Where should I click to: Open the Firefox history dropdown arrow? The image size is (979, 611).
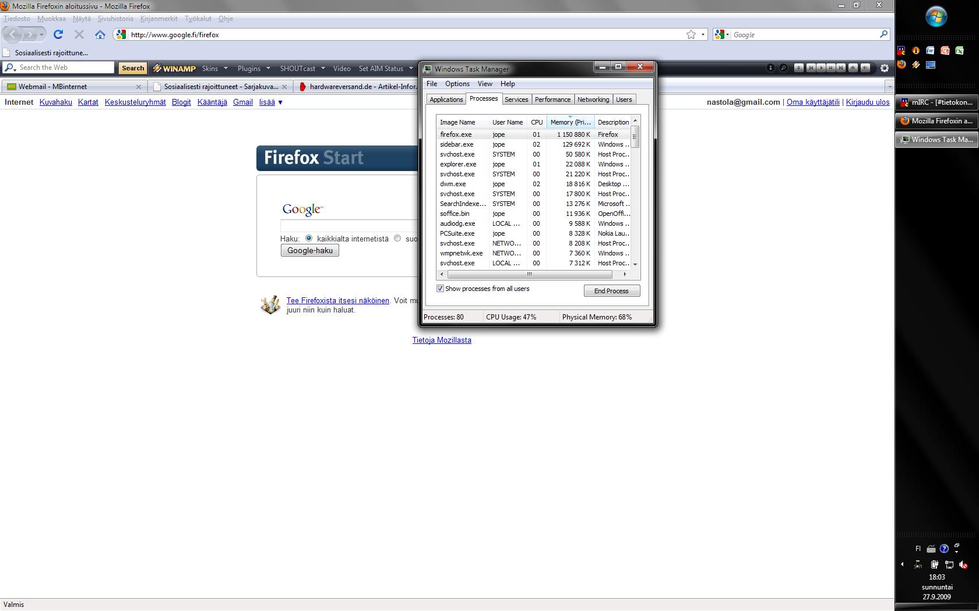click(41, 35)
